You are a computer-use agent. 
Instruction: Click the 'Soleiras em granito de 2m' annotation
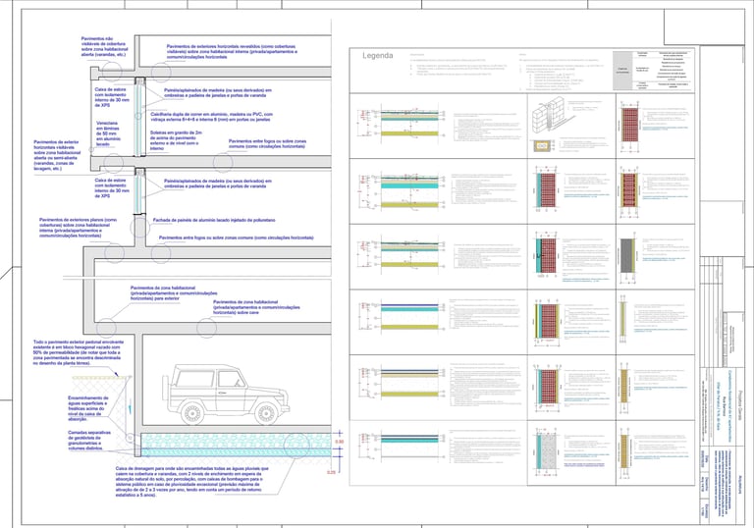click(x=176, y=140)
